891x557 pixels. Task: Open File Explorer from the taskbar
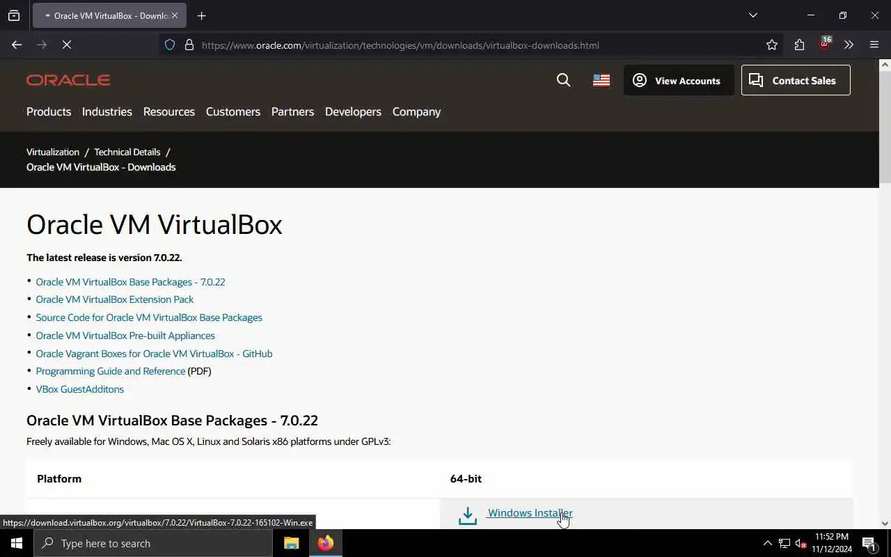[x=292, y=543]
